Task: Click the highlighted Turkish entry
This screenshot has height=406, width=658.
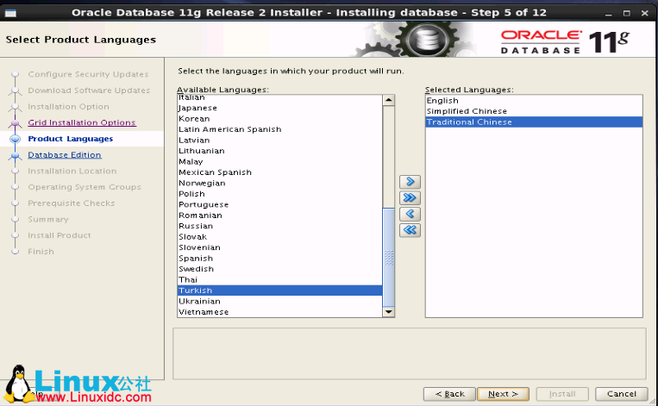Action: (x=280, y=290)
